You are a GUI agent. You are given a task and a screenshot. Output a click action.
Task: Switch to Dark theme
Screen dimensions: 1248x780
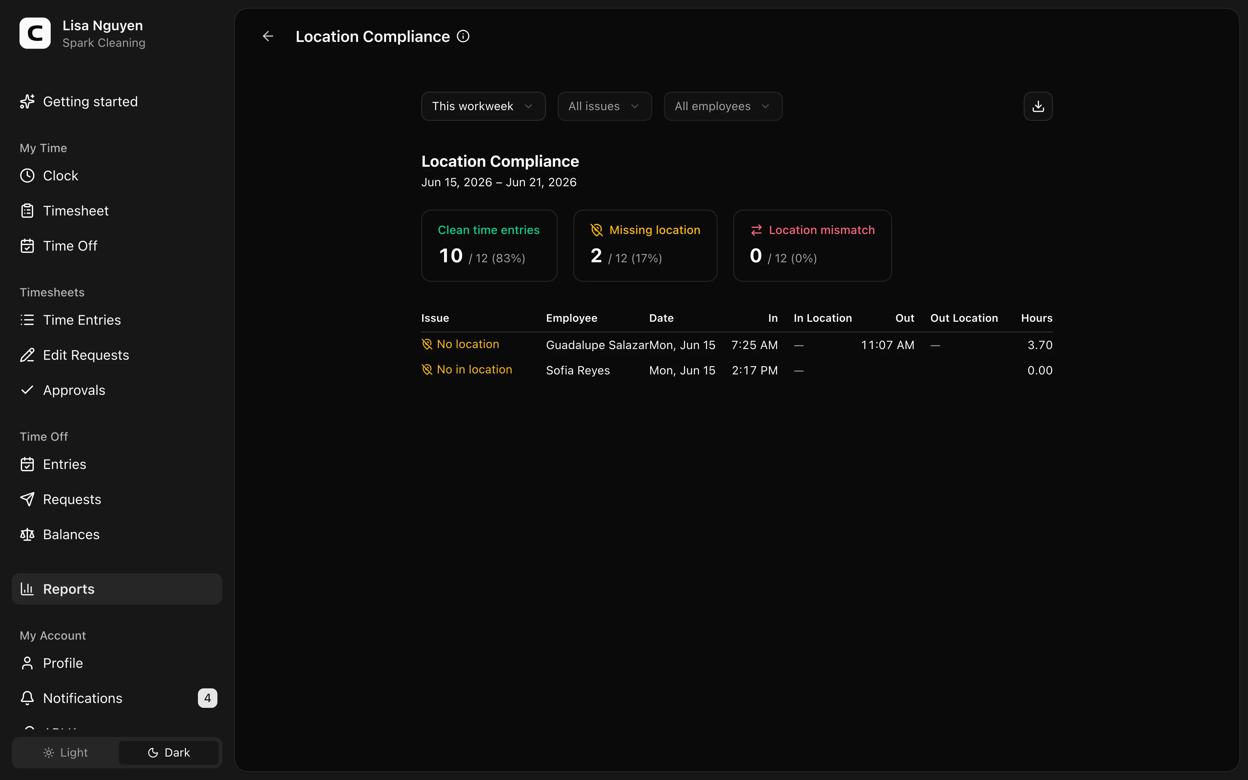tap(169, 753)
